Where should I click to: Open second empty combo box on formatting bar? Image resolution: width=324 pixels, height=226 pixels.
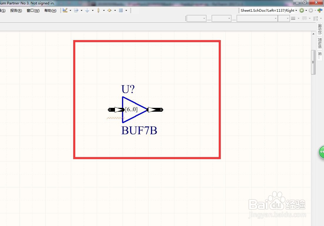tap(221, 19)
